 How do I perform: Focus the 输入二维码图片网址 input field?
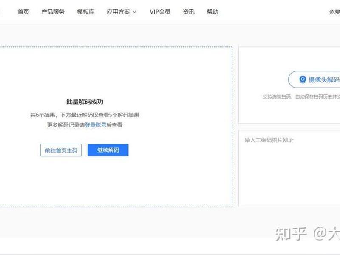[289, 168]
